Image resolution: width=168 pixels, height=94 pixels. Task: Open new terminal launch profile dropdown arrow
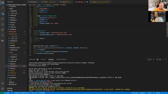click(155, 60)
